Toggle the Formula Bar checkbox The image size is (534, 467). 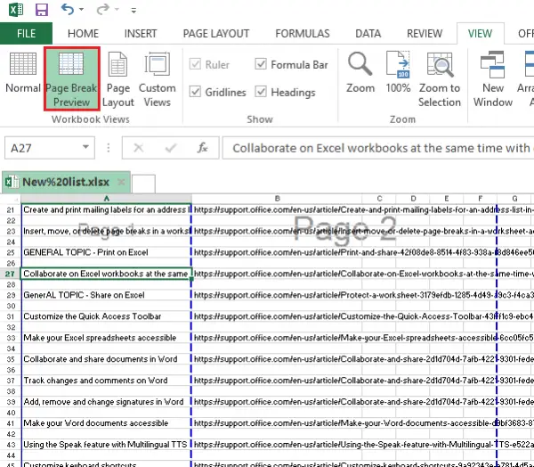click(x=261, y=64)
